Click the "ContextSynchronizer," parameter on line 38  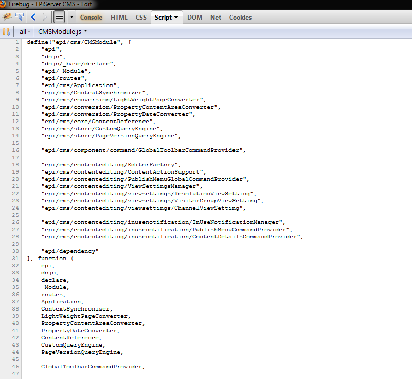point(77,309)
